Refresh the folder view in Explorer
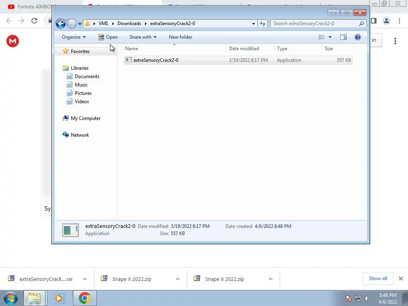This screenshot has width=408, height=306. [263, 24]
